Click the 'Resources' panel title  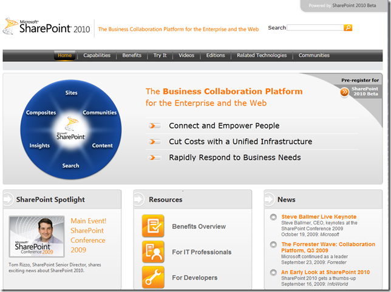[x=166, y=200]
